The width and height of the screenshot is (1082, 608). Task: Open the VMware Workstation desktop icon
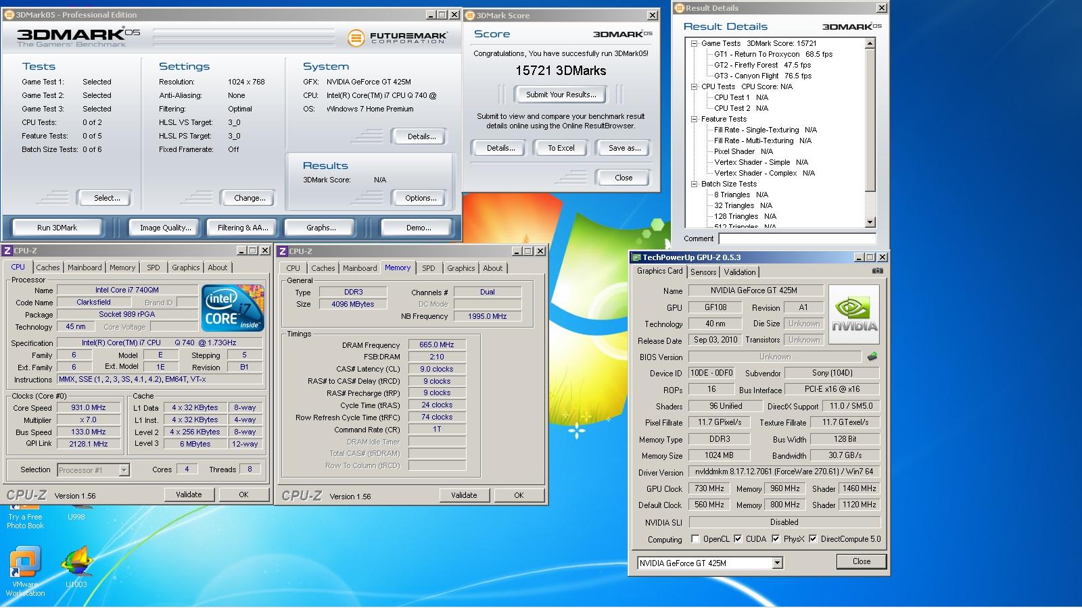[25, 572]
